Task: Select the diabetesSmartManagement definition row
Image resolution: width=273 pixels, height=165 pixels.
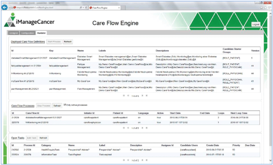Action: 135,58
